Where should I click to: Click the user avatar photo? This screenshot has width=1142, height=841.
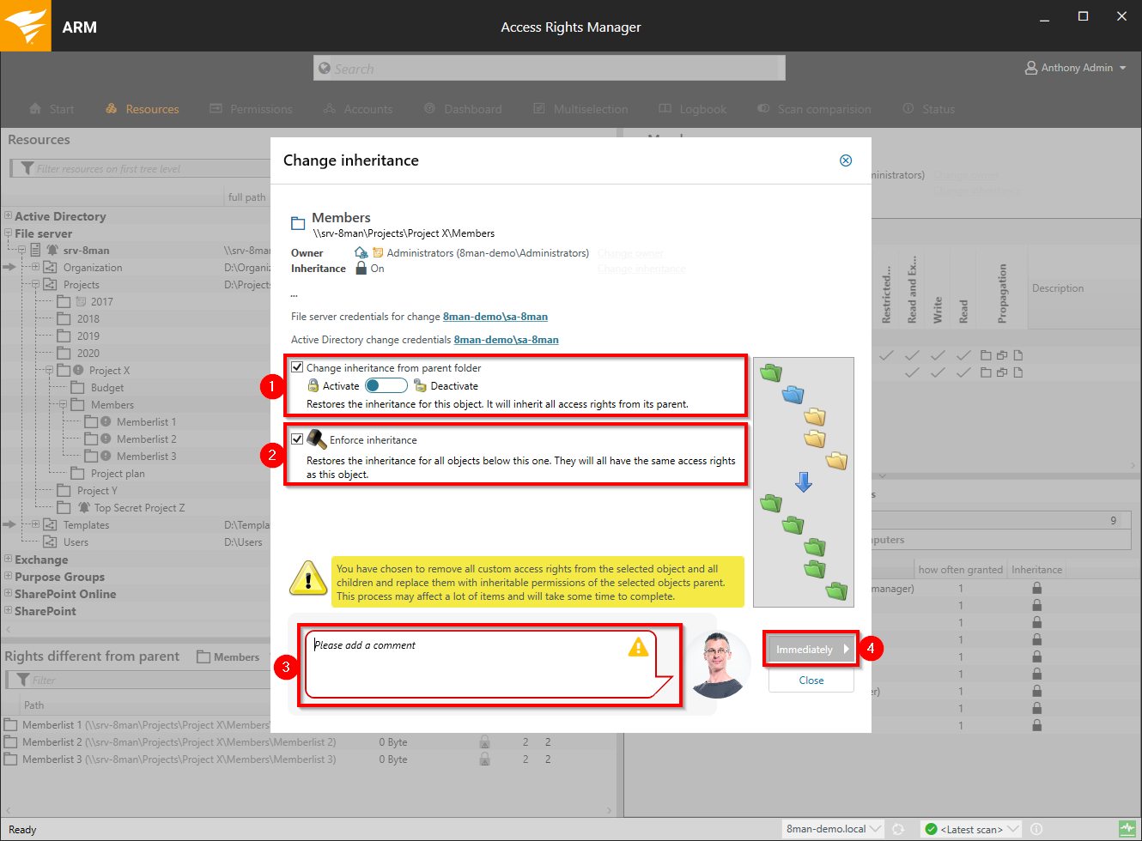click(717, 665)
